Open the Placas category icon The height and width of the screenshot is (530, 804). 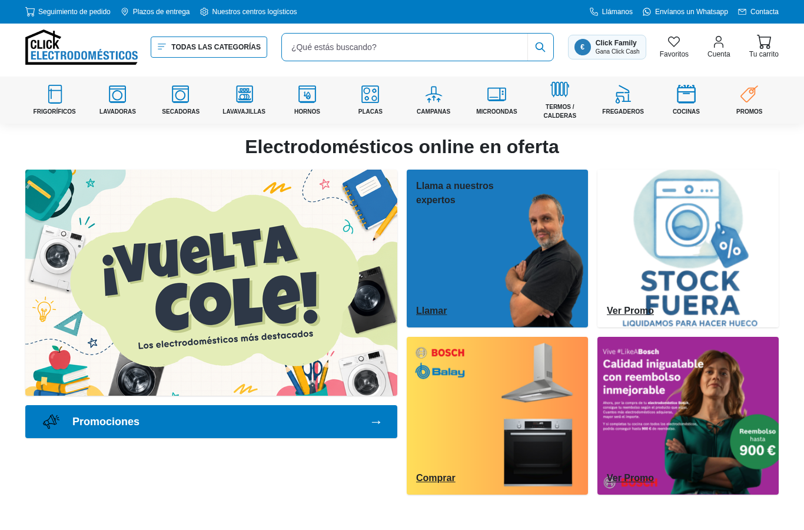pos(370,94)
